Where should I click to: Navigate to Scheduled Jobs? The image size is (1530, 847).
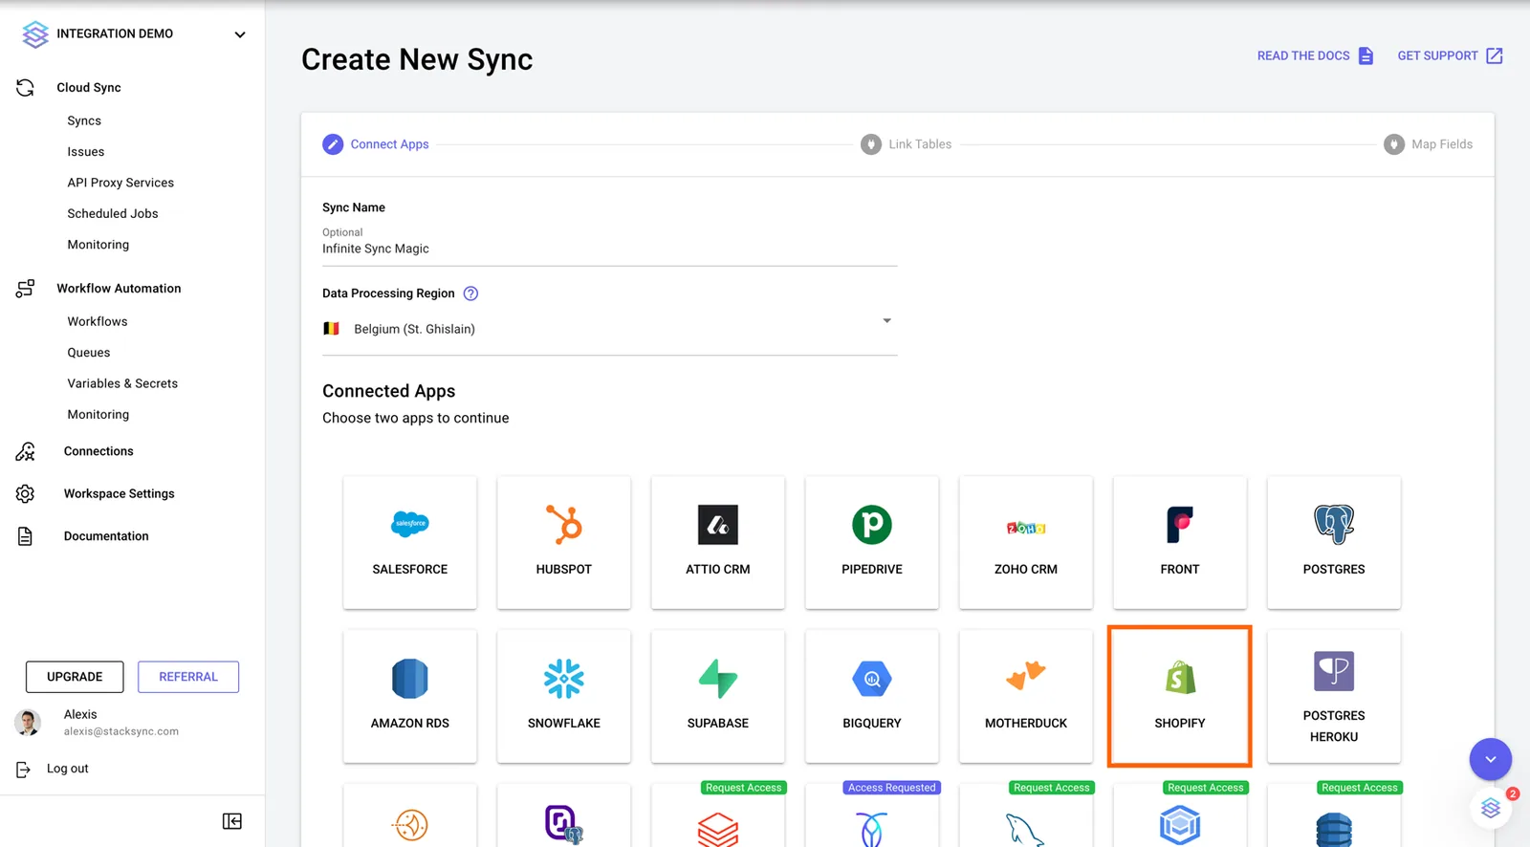click(x=113, y=214)
